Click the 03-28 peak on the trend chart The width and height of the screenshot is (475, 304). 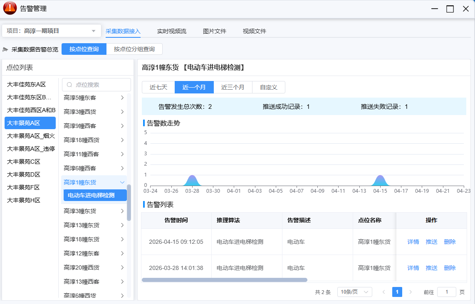point(192,180)
